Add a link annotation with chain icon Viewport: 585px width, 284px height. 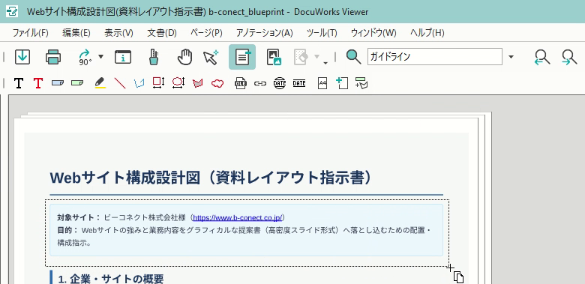click(x=260, y=83)
